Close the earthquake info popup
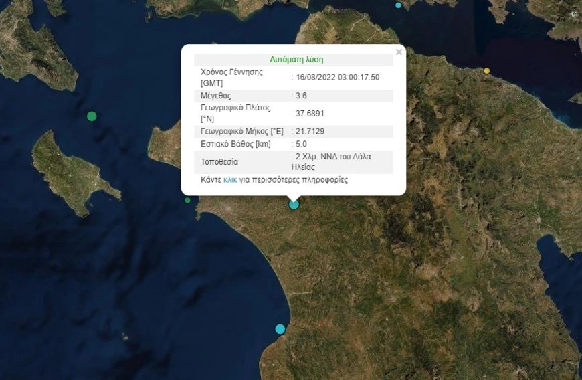 (399, 52)
